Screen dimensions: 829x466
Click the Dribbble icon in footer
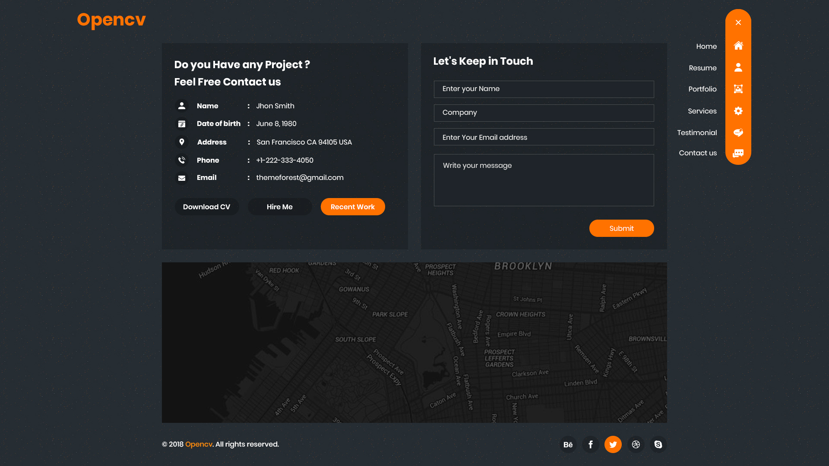pos(636,444)
